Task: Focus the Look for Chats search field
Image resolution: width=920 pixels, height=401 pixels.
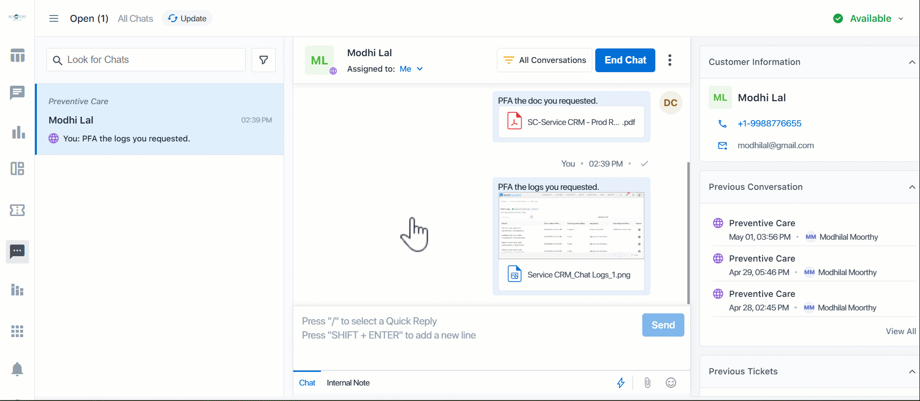Action: point(146,60)
